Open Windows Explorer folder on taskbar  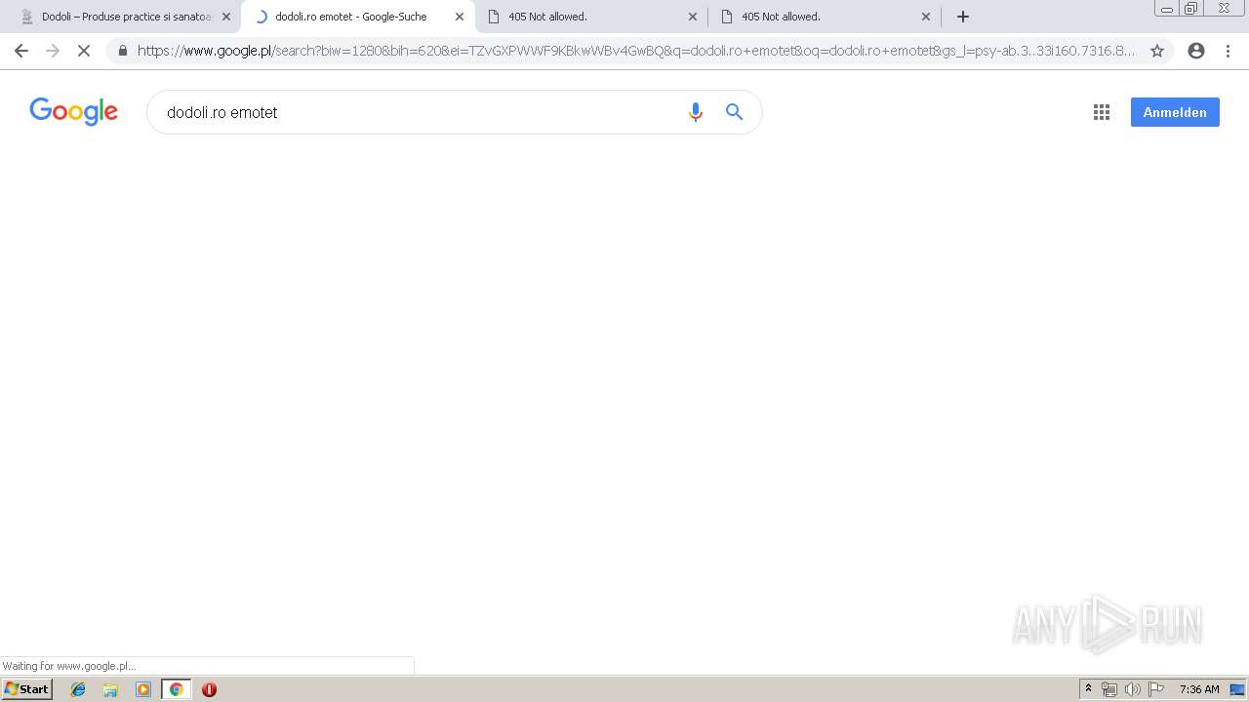[110, 689]
